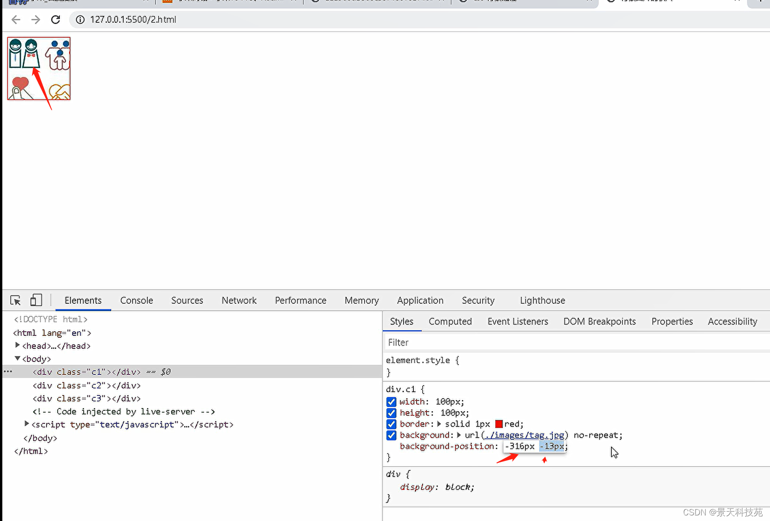This screenshot has width=770, height=521.
Task: Go back with the browser back arrow
Action: (x=16, y=20)
